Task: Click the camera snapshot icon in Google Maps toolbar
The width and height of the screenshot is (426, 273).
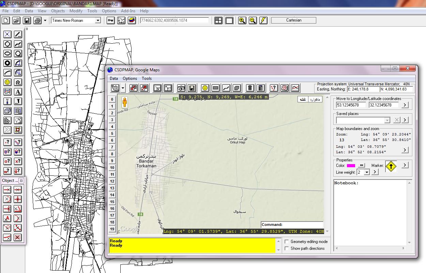Action: (x=181, y=88)
